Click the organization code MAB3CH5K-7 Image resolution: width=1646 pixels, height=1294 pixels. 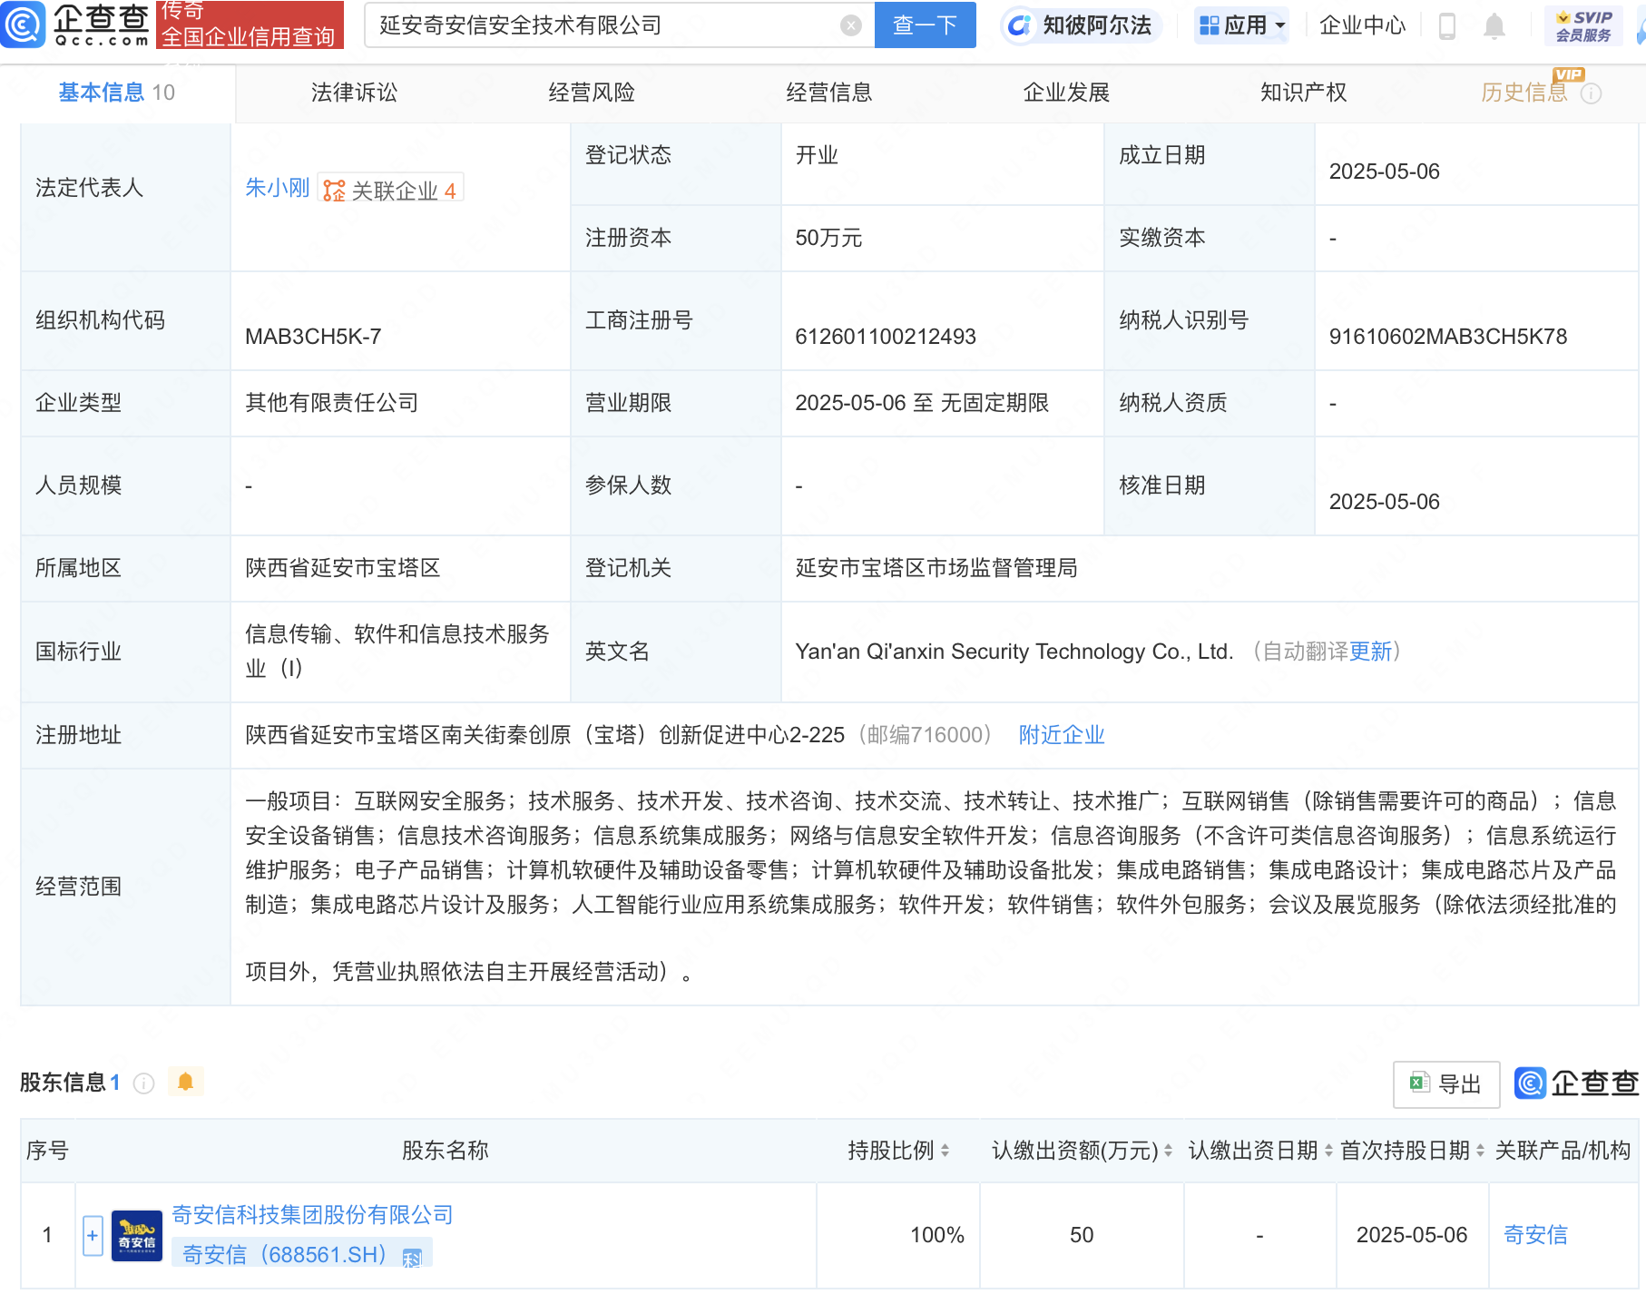(313, 337)
